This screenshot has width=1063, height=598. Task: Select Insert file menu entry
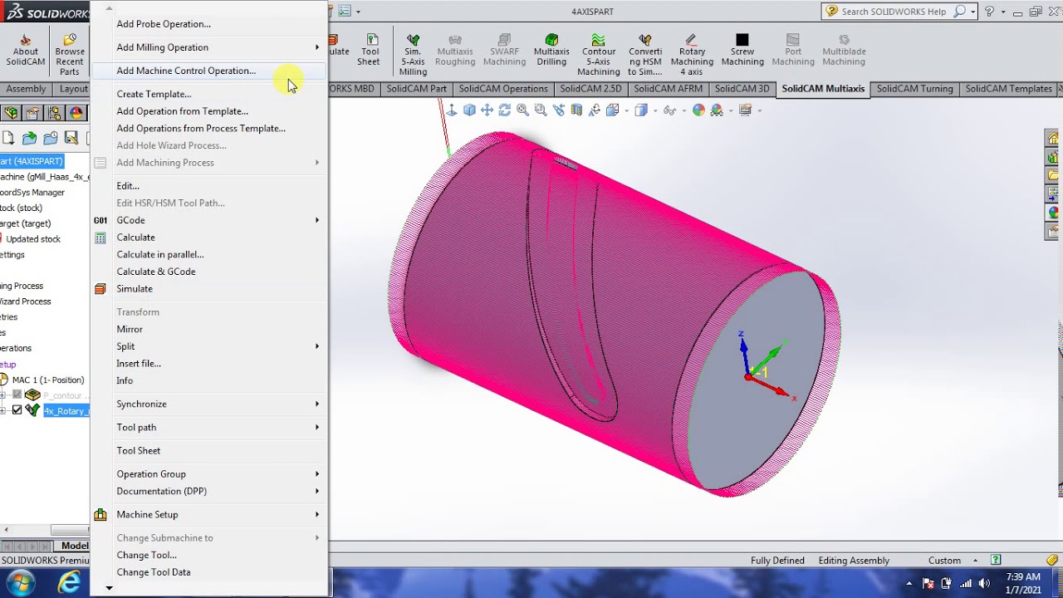[x=139, y=364]
